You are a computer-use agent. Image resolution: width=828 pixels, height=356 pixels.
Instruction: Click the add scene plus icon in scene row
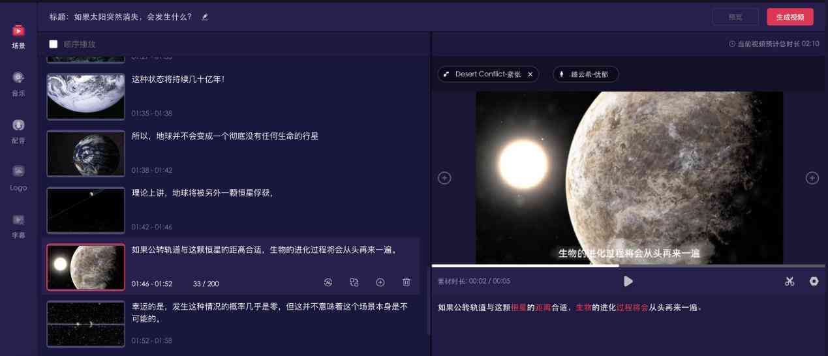tap(380, 282)
